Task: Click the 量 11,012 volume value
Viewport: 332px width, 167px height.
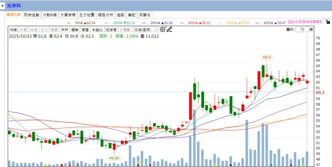Action: [x=149, y=36]
